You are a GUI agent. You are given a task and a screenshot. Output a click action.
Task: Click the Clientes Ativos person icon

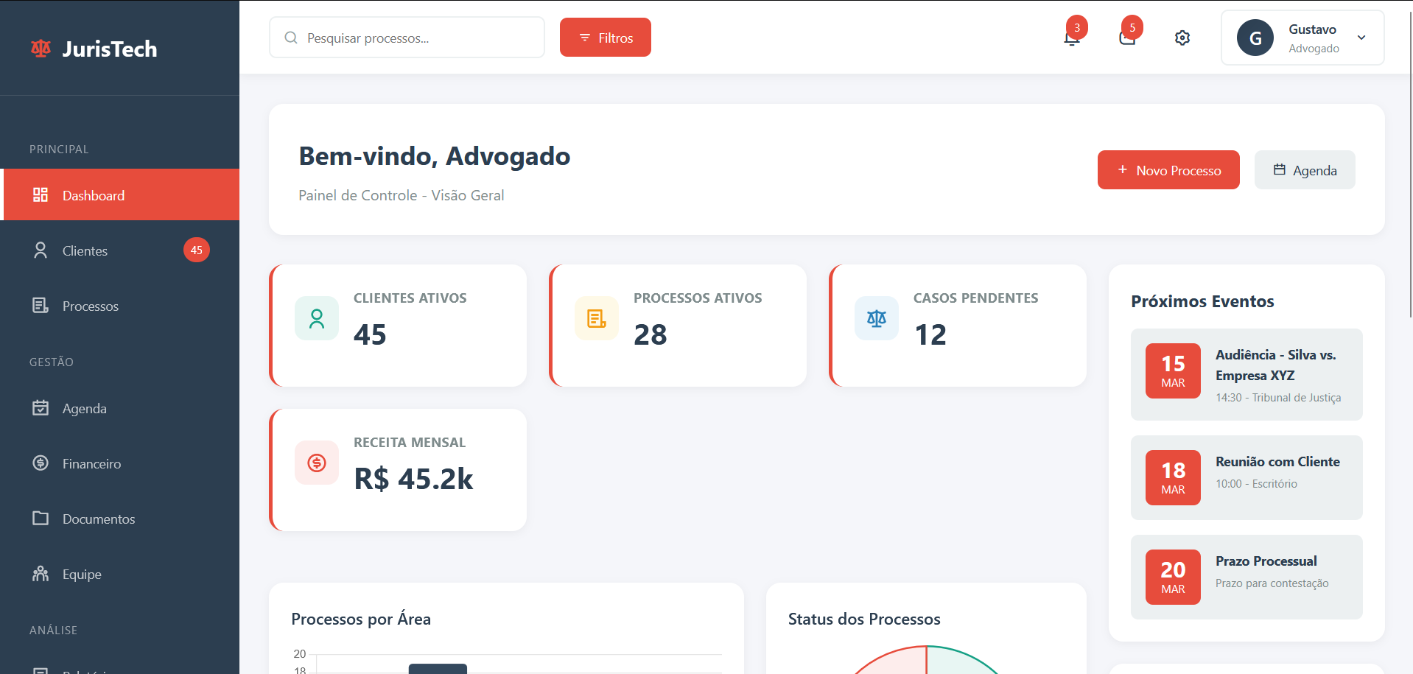click(317, 318)
